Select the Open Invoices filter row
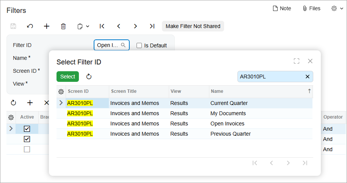This screenshot has width=347, height=183. click(x=185, y=124)
